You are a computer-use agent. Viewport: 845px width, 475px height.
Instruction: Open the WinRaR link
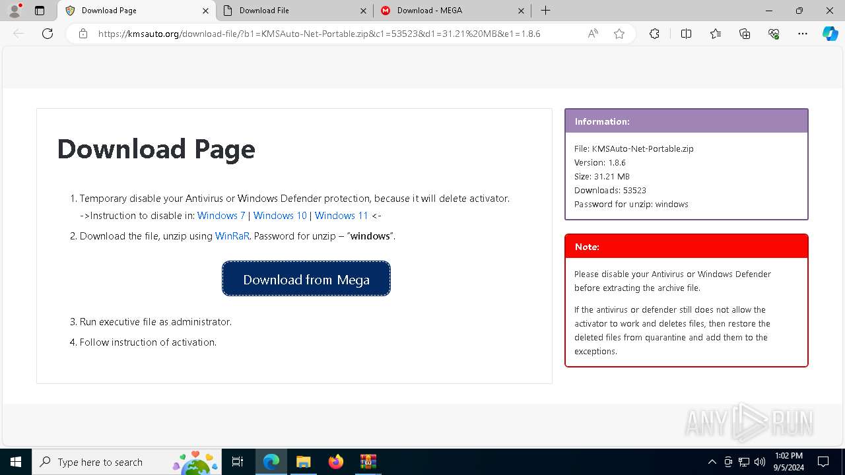232,236
